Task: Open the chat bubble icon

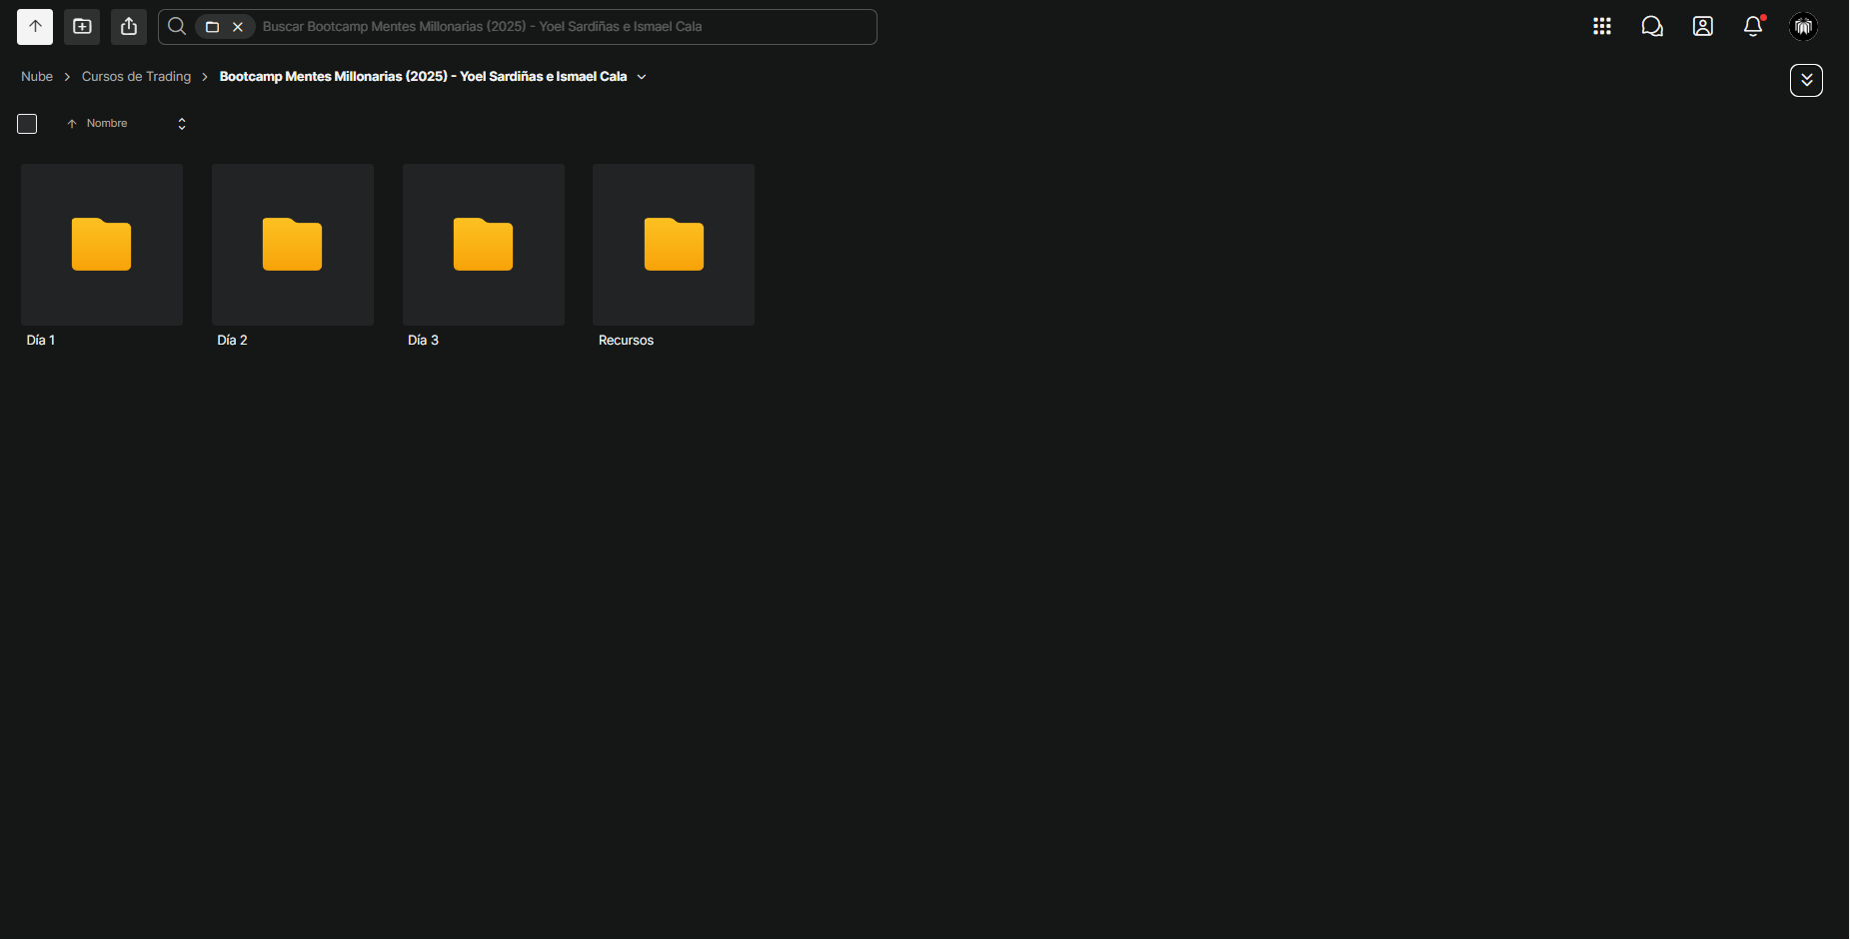Action: coord(1652,27)
